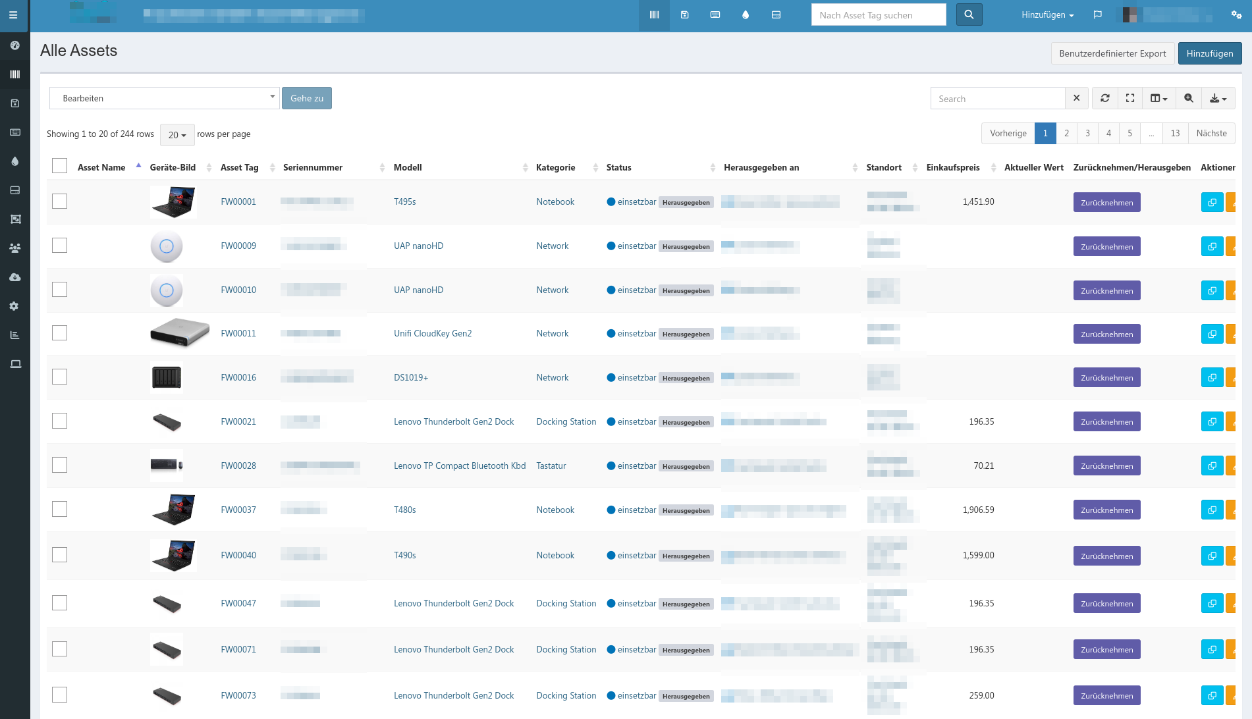
Task: Open the columns visibility dropdown
Action: 1158,98
